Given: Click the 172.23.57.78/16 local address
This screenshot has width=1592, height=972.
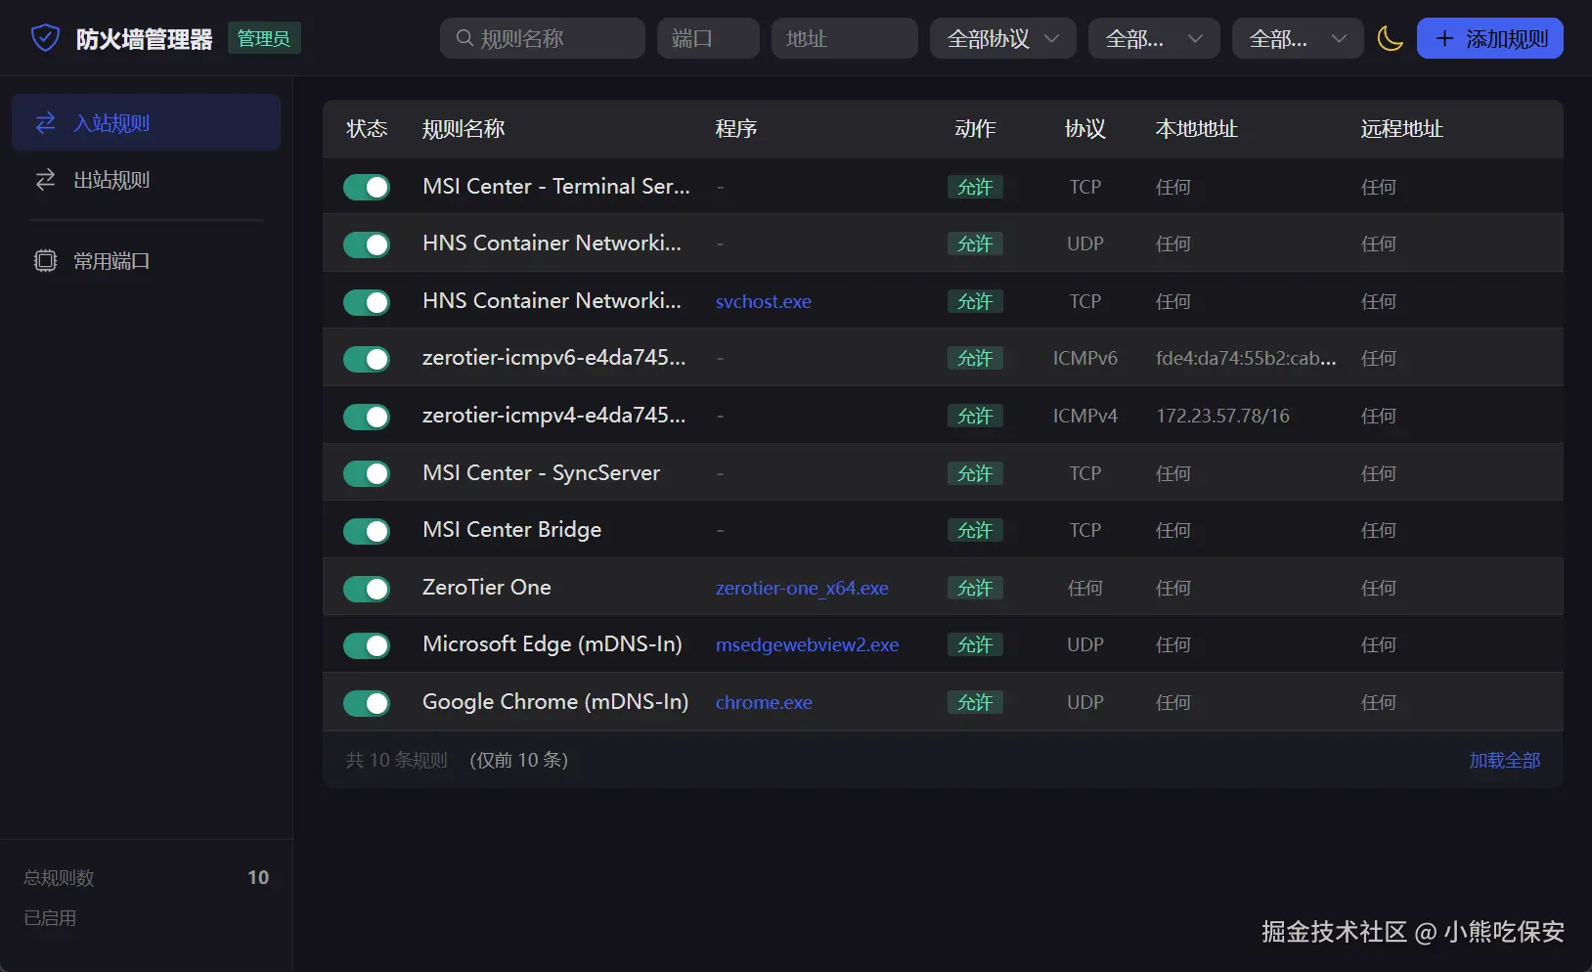Looking at the screenshot, I should 1223,416.
